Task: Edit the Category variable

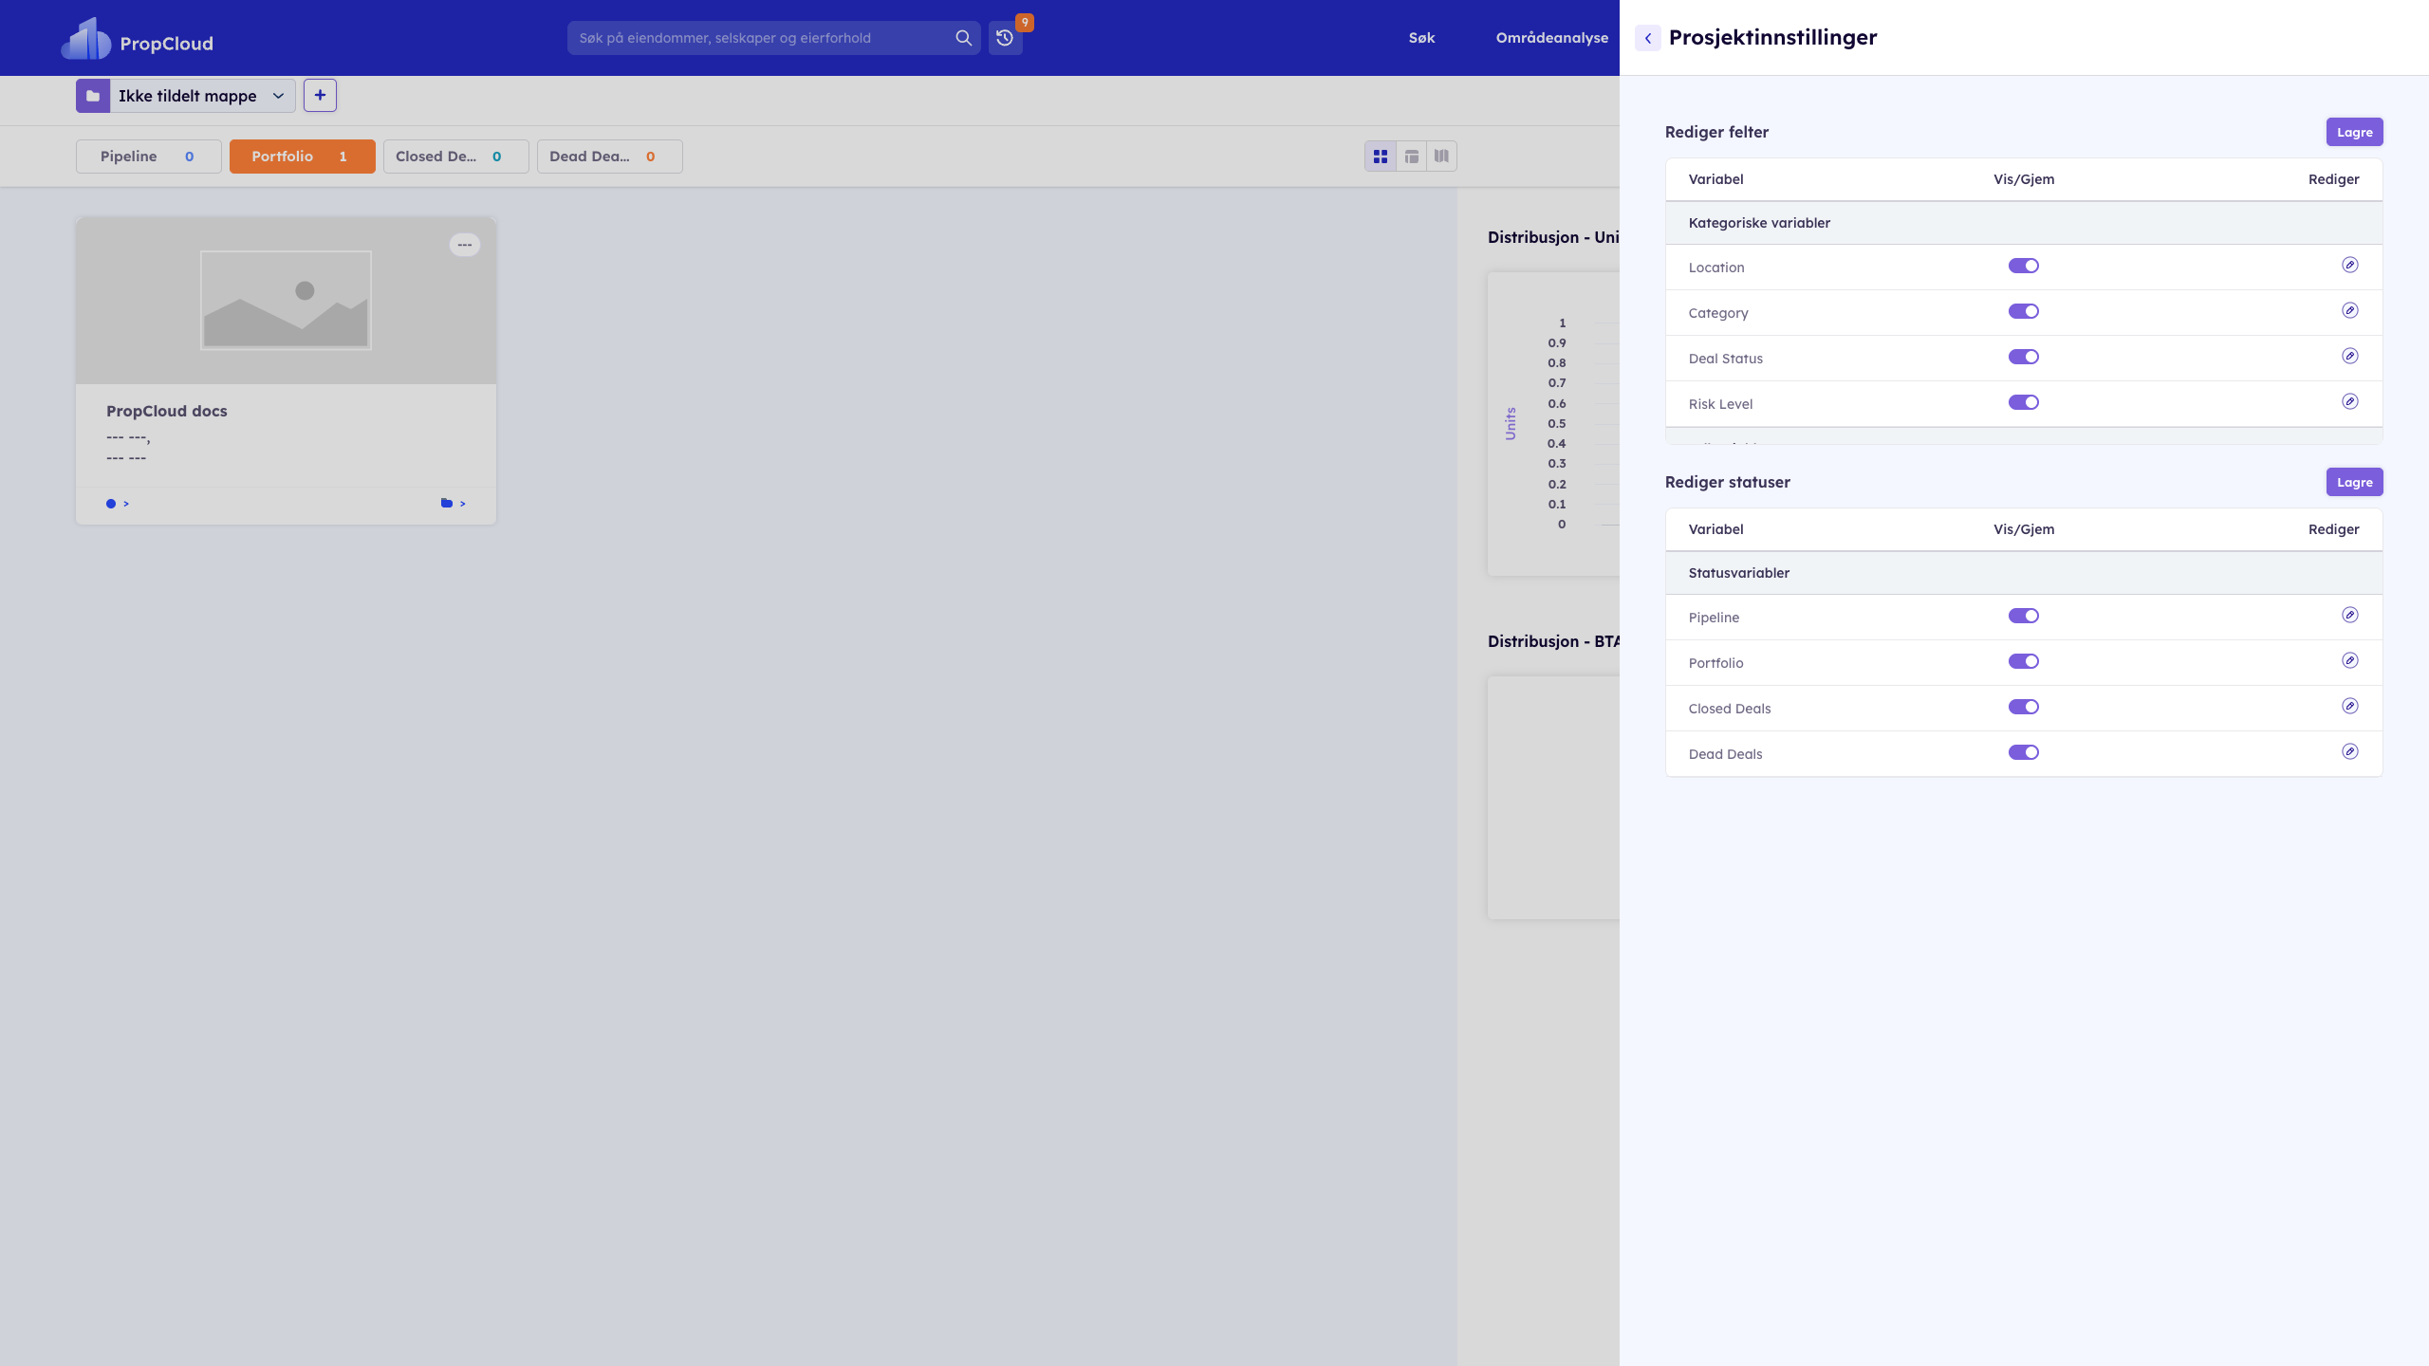Action: pyautogui.click(x=2350, y=311)
